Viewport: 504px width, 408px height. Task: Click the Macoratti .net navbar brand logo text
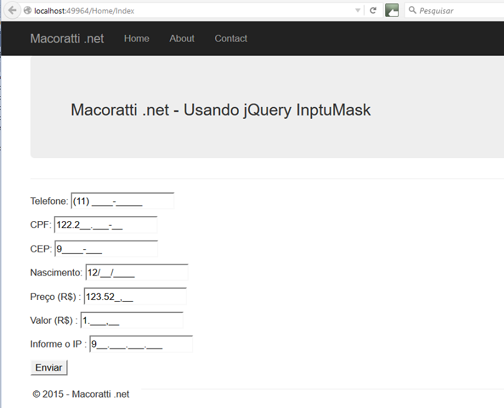pyautogui.click(x=67, y=38)
